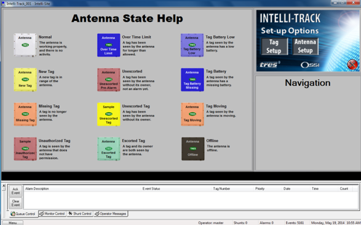Switch to the Monitor Control tab

pyautogui.click(x=52, y=213)
